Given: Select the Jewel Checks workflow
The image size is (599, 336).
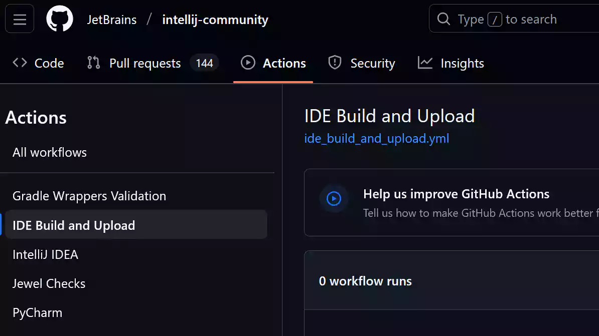Looking at the screenshot, I should coord(49,284).
